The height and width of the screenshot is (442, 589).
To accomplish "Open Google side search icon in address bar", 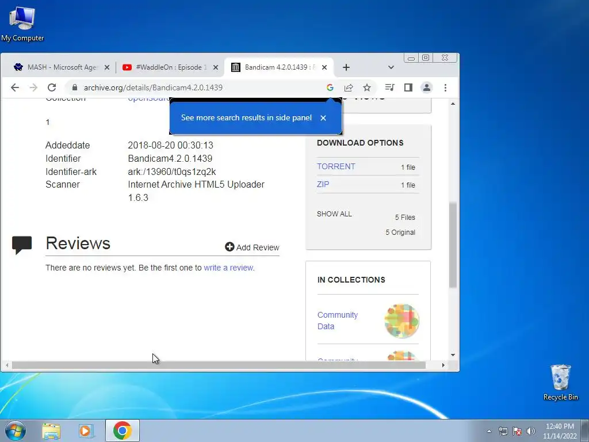I will click(x=330, y=87).
